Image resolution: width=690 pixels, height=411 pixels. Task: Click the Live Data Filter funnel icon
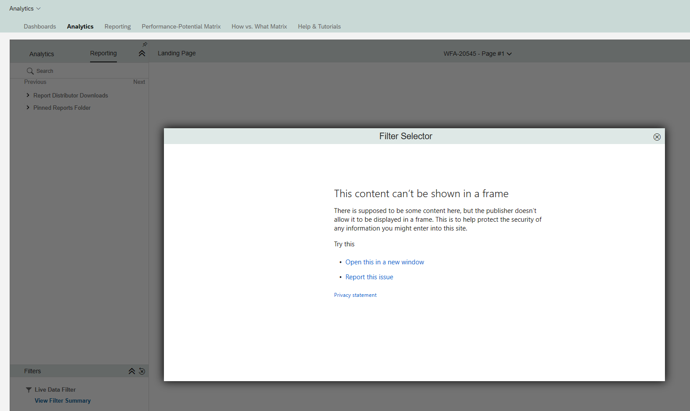[x=29, y=390]
